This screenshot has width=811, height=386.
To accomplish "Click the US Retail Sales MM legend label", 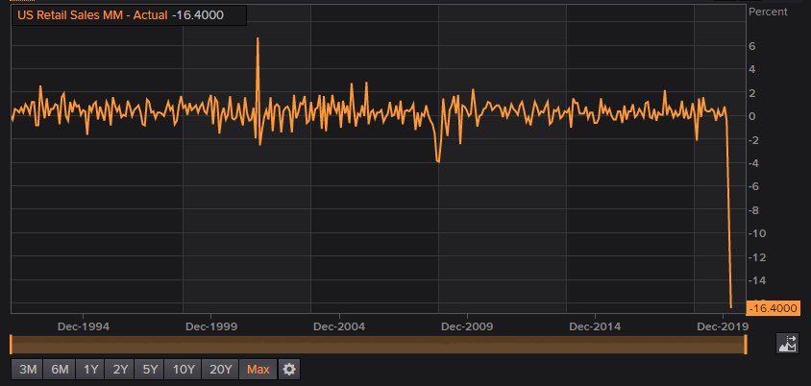I will [92, 15].
